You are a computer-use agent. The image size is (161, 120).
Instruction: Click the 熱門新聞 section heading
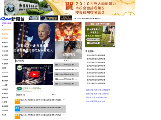[x=20, y=61]
